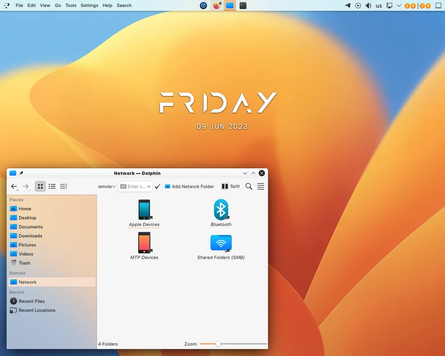The image size is (445, 356).
Task: Pin the Dolphin window with the pin toggle
Action: [x=21, y=173]
